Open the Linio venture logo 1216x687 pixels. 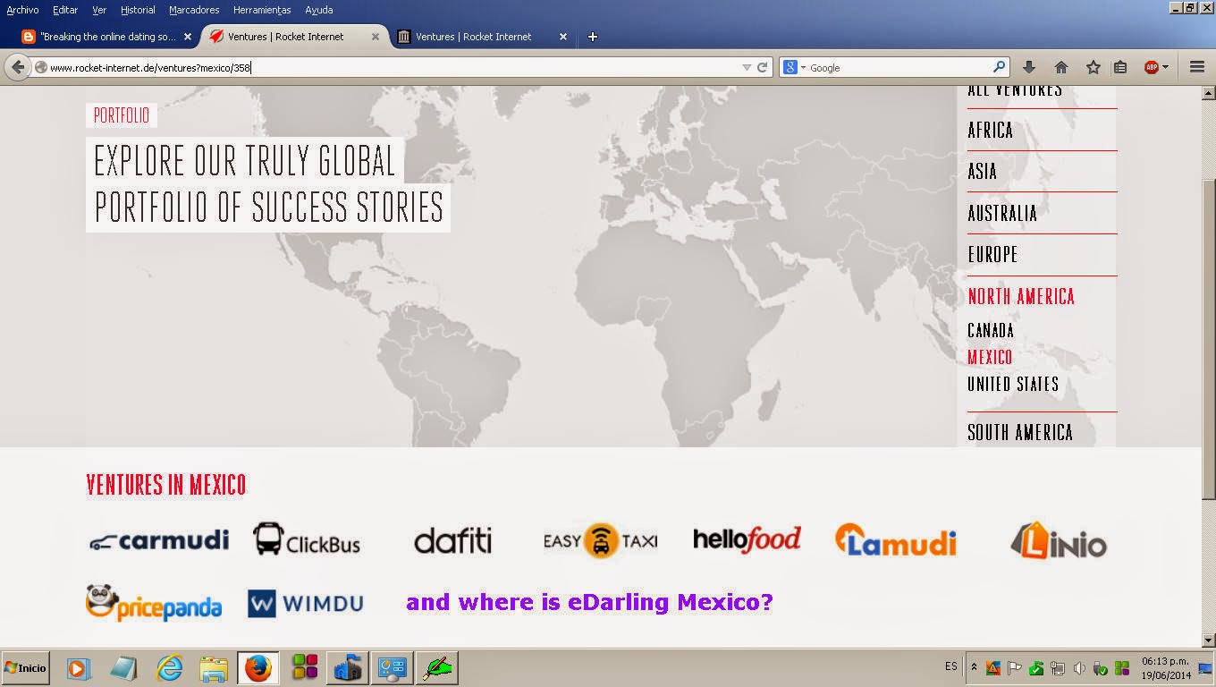[x=1059, y=540]
